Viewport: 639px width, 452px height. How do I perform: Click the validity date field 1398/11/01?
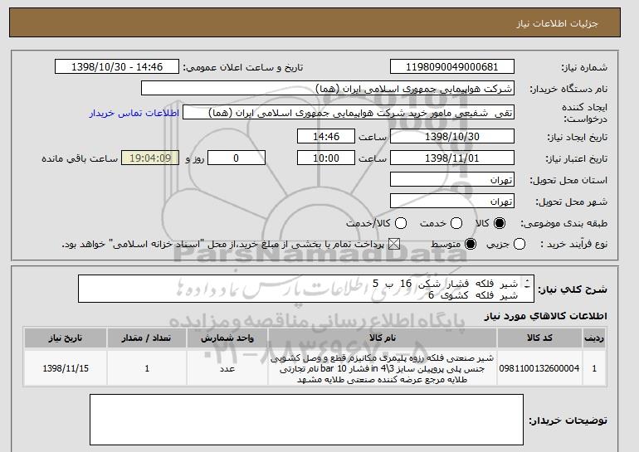coord(452,158)
